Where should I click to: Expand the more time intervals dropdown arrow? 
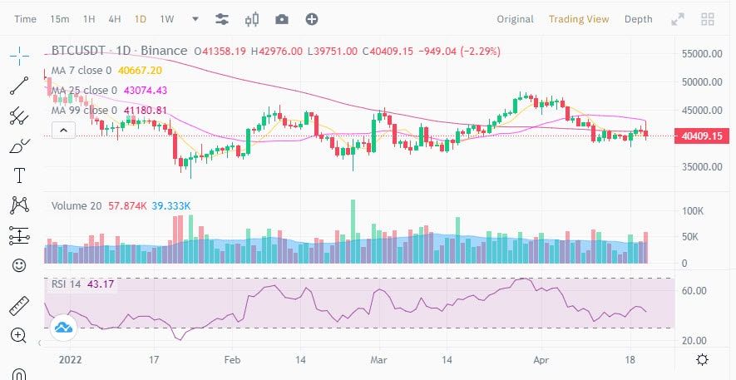pos(195,19)
